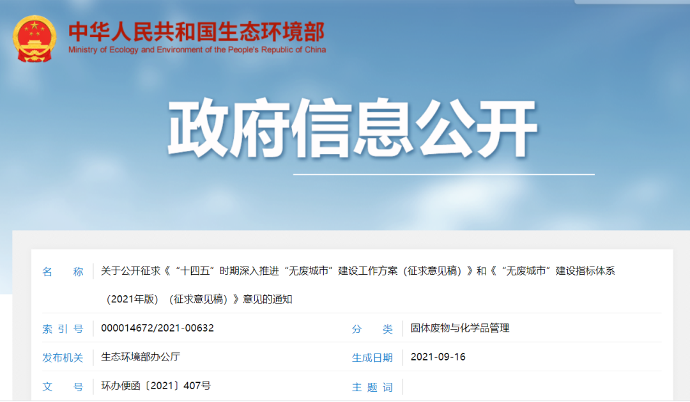
Task: Click document number 环办便函〔2021〕407号
Action: click(156, 386)
